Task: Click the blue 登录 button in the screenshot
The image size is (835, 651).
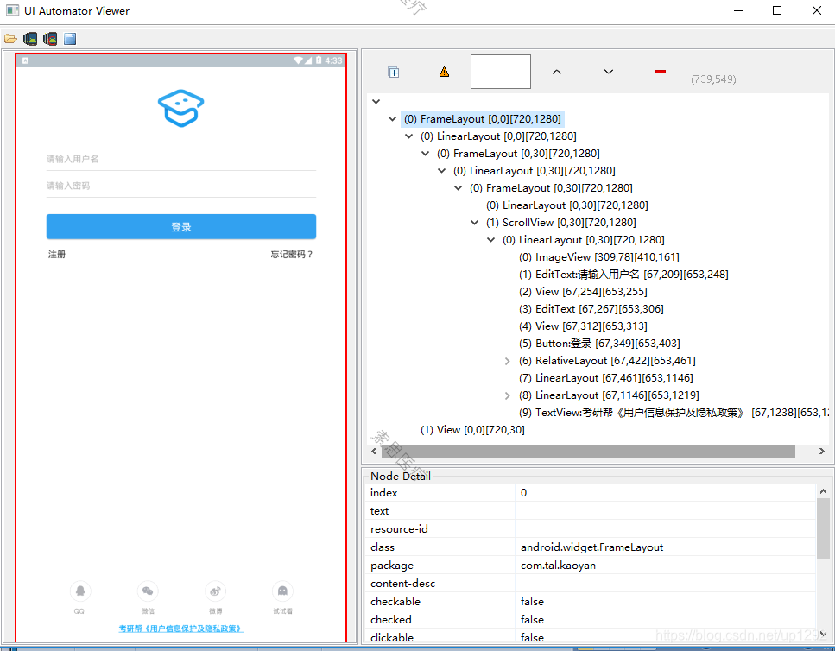Action: pos(180,225)
